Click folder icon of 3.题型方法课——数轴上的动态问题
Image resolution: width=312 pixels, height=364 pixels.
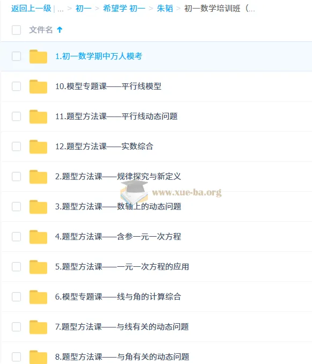[38, 207]
